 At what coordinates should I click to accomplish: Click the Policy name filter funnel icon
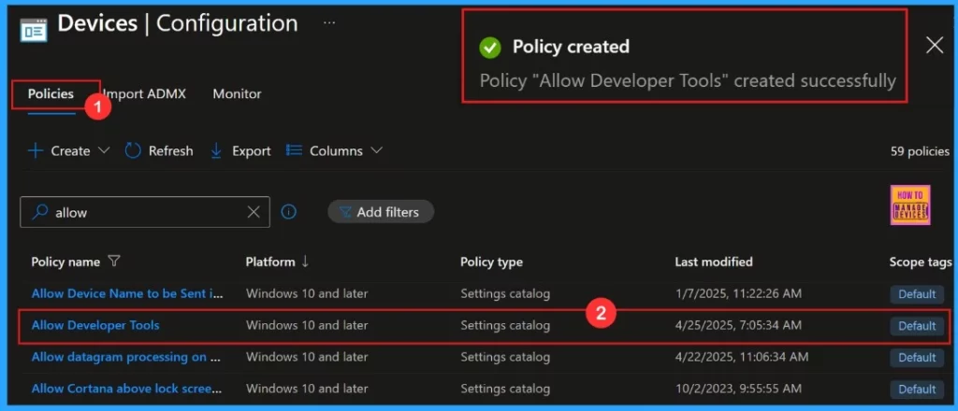click(x=113, y=262)
